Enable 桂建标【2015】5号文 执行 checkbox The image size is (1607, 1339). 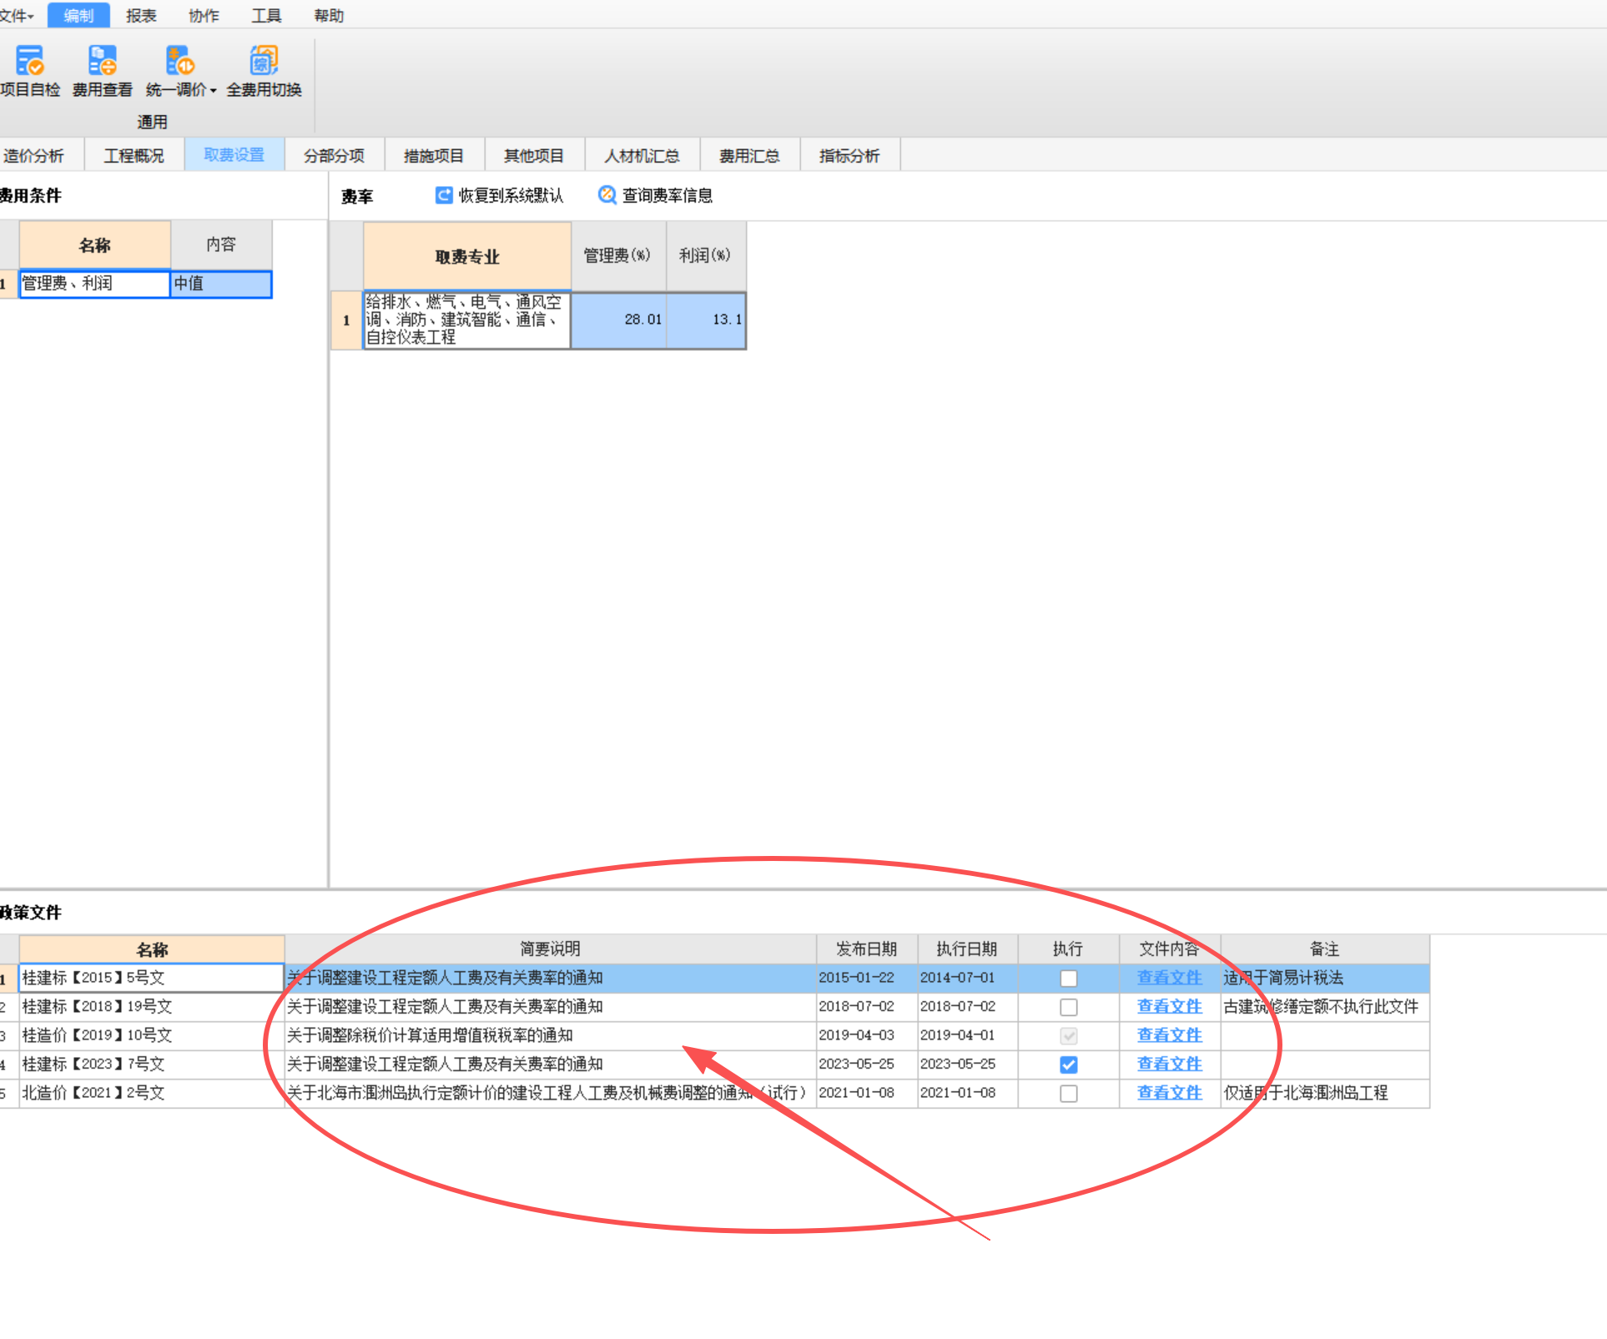coord(1068,978)
